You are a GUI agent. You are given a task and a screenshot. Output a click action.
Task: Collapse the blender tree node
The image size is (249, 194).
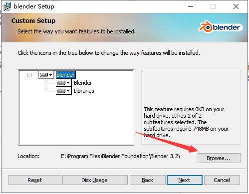coord(29,75)
